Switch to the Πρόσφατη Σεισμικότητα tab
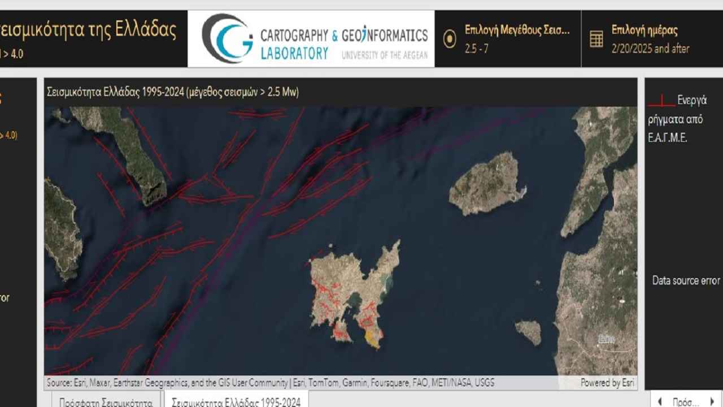723x407 pixels. [106, 402]
